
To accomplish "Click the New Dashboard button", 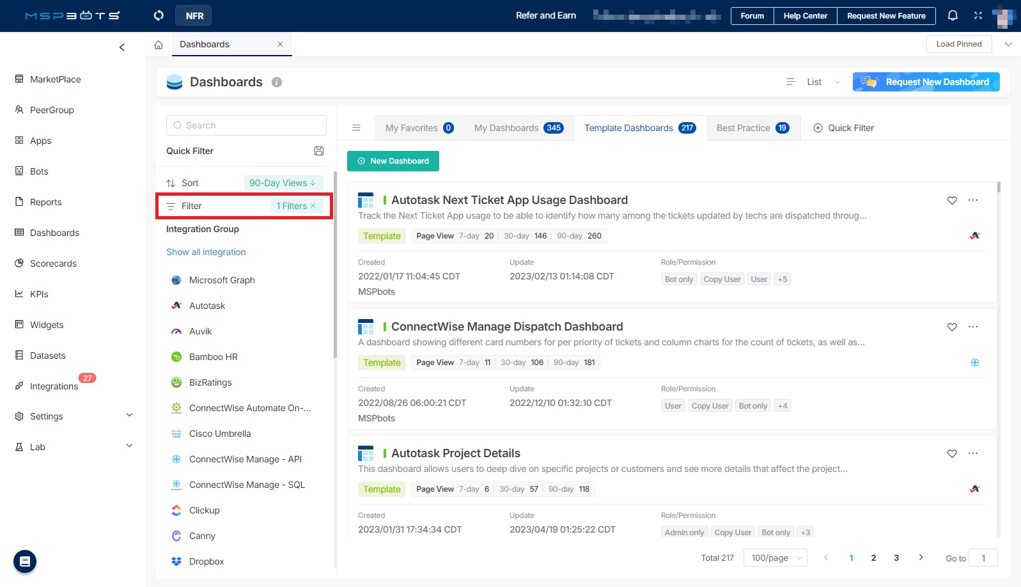I will (393, 161).
